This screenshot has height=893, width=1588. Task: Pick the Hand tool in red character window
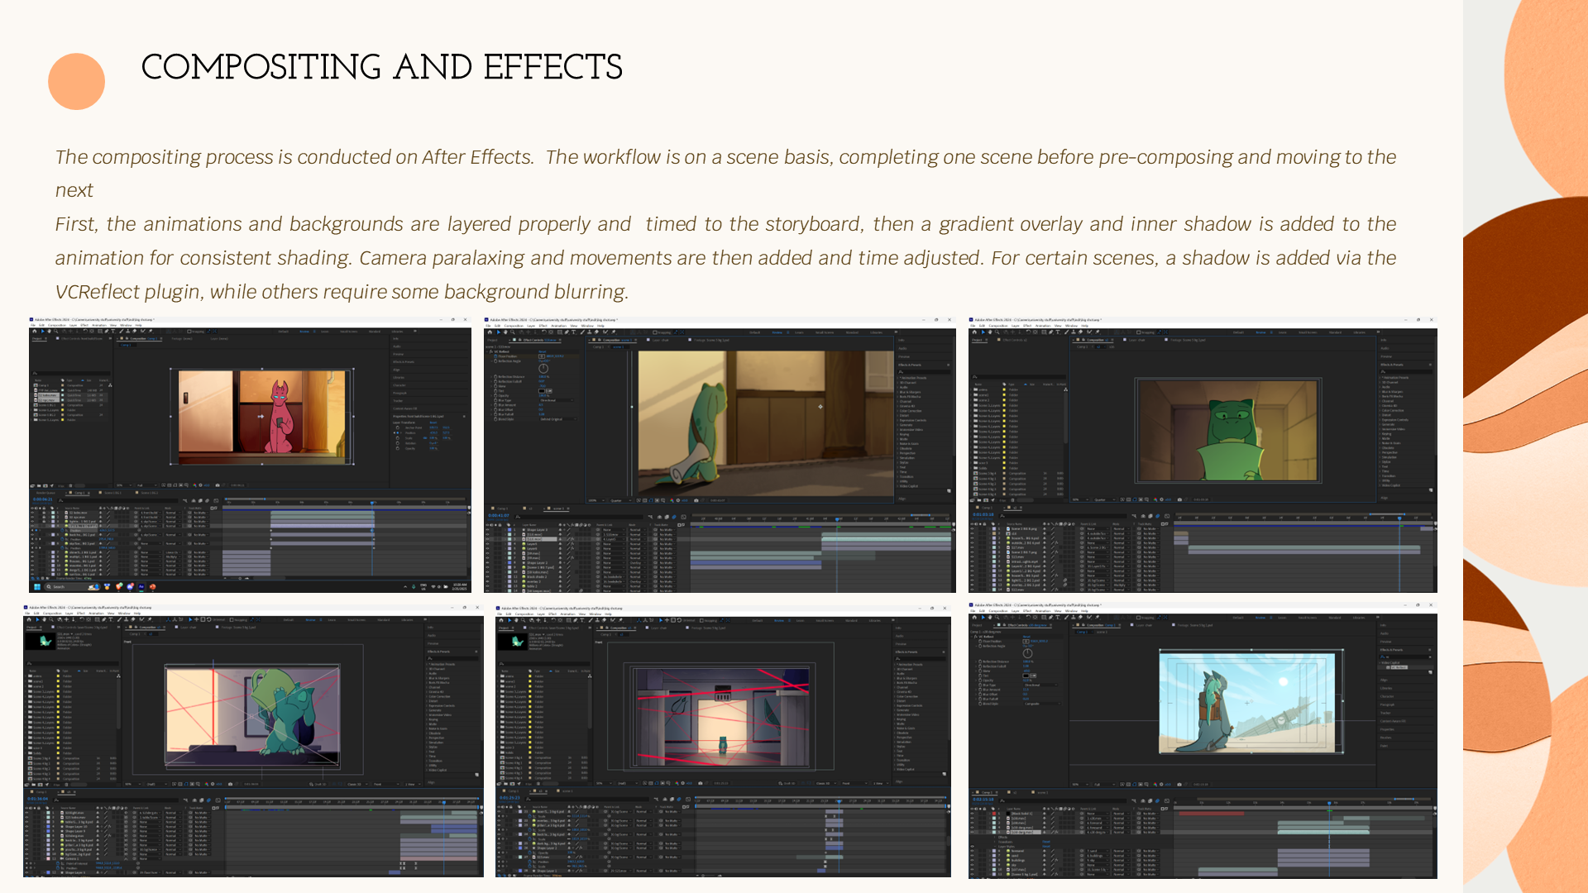[49, 332]
